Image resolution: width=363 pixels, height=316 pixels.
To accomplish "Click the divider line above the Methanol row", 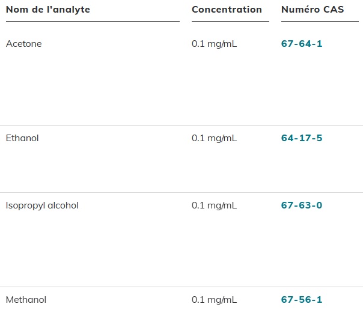I will click(x=181, y=287).
